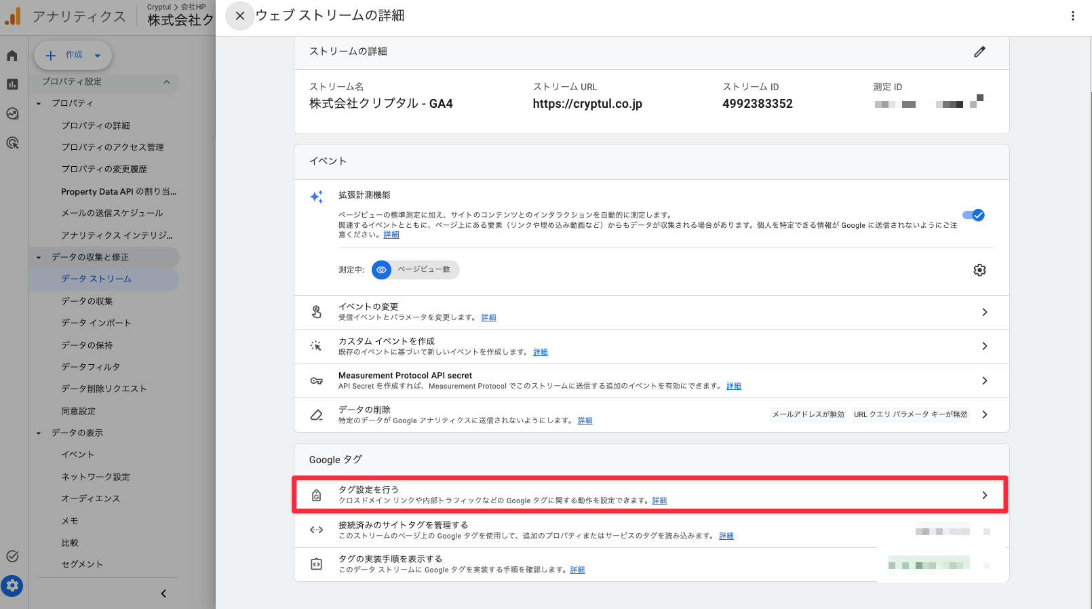Viewport: 1092px width, 609px height.
Task: Open enhanced measurement gear settings
Action: pos(979,270)
